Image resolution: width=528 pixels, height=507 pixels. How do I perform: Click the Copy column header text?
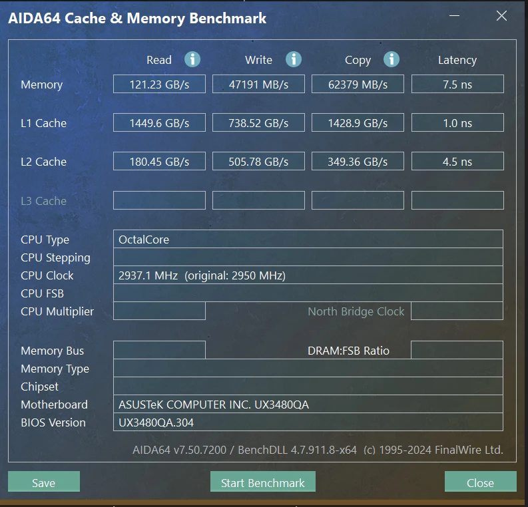pyautogui.click(x=358, y=61)
